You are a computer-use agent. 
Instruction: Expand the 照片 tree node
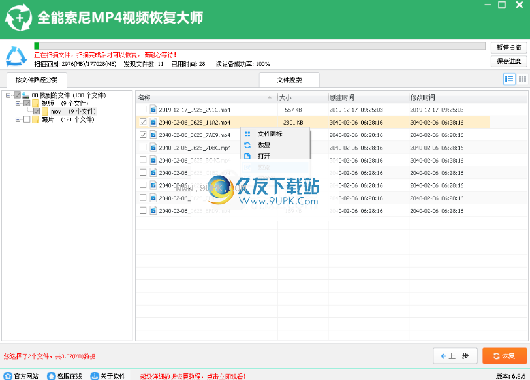pyautogui.click(x=18, y=119)
